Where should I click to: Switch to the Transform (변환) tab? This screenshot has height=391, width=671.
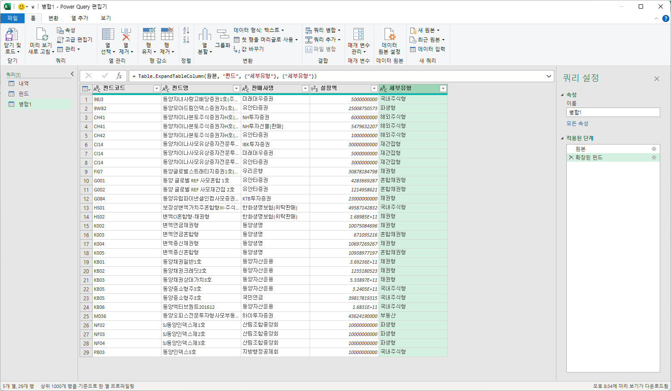click(x=53, y=18)
